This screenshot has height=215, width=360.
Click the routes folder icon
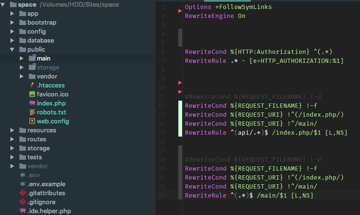pos(23,139)
